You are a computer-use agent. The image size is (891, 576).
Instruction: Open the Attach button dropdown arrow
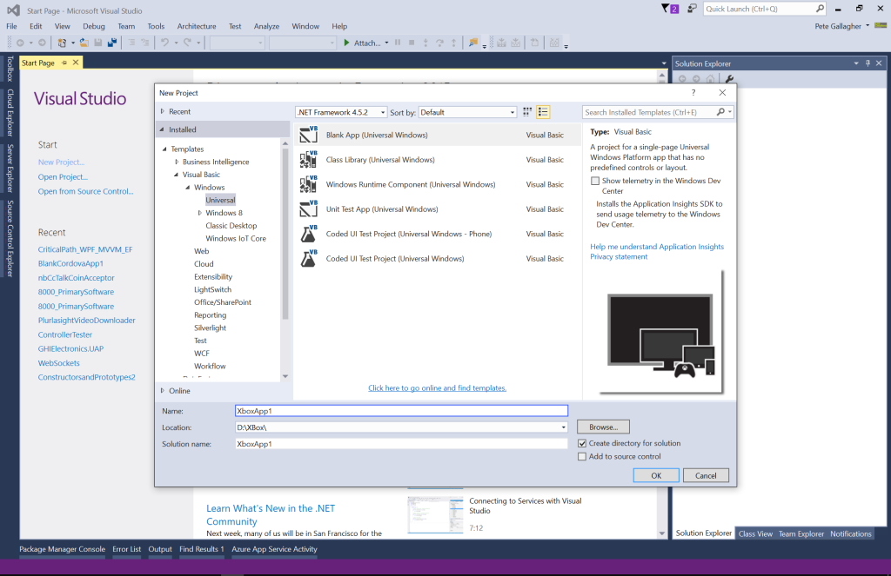386,43
